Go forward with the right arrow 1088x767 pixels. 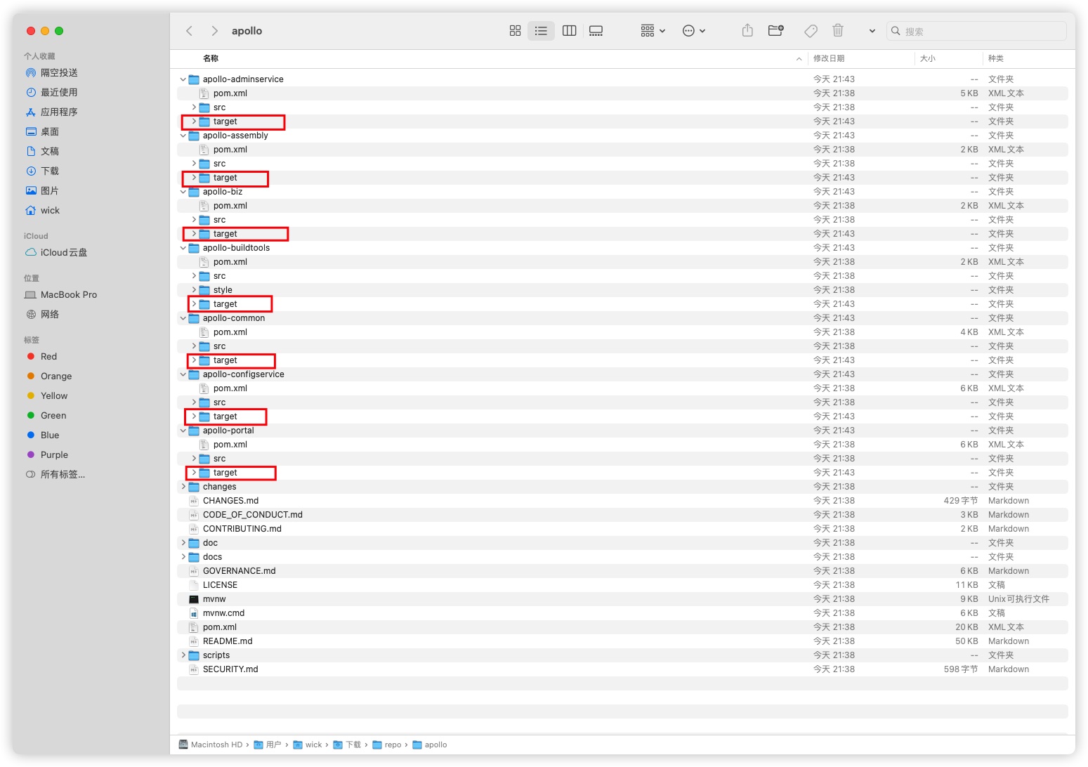[x=214, y=31]
